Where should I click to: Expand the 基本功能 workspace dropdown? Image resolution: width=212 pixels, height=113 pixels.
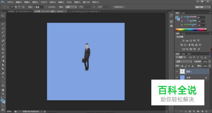(203, 7)
